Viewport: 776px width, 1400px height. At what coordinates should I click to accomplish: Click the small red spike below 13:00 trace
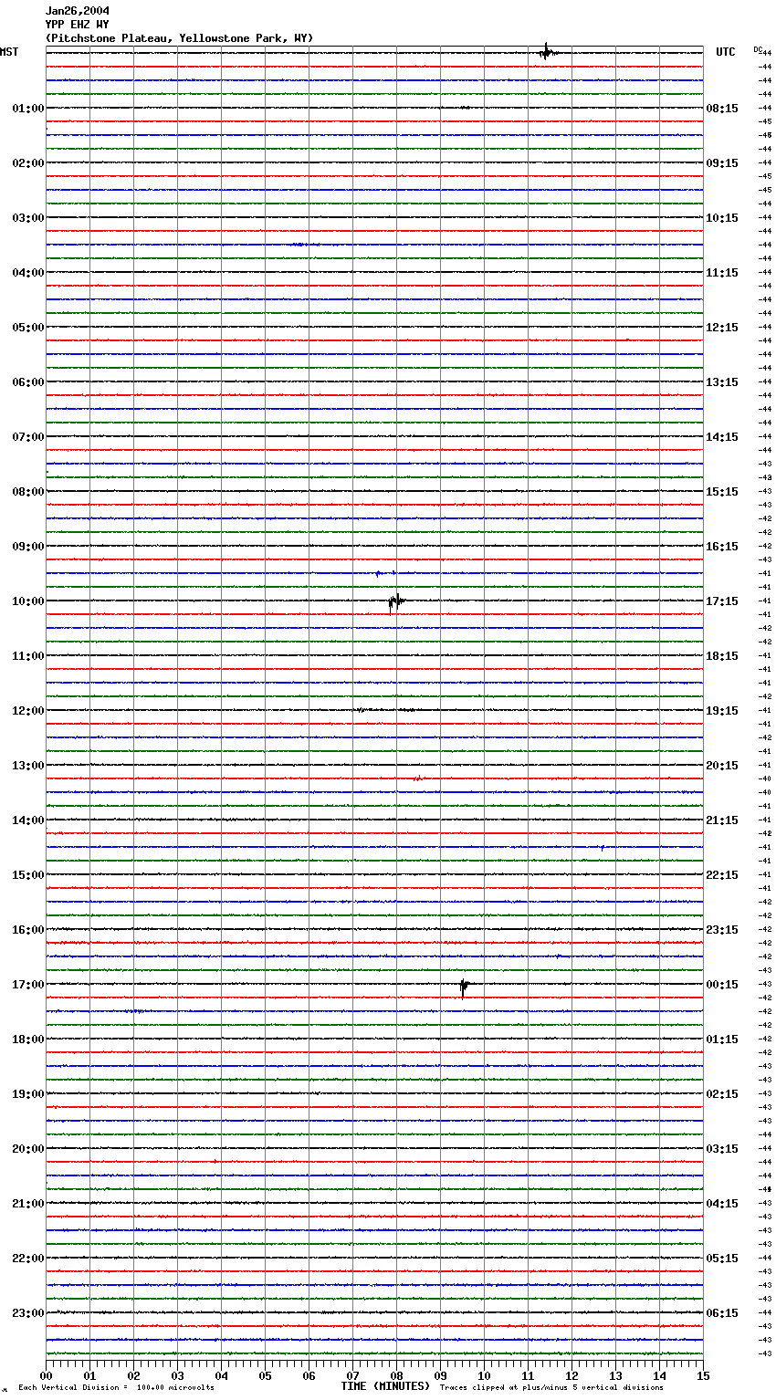418,778
